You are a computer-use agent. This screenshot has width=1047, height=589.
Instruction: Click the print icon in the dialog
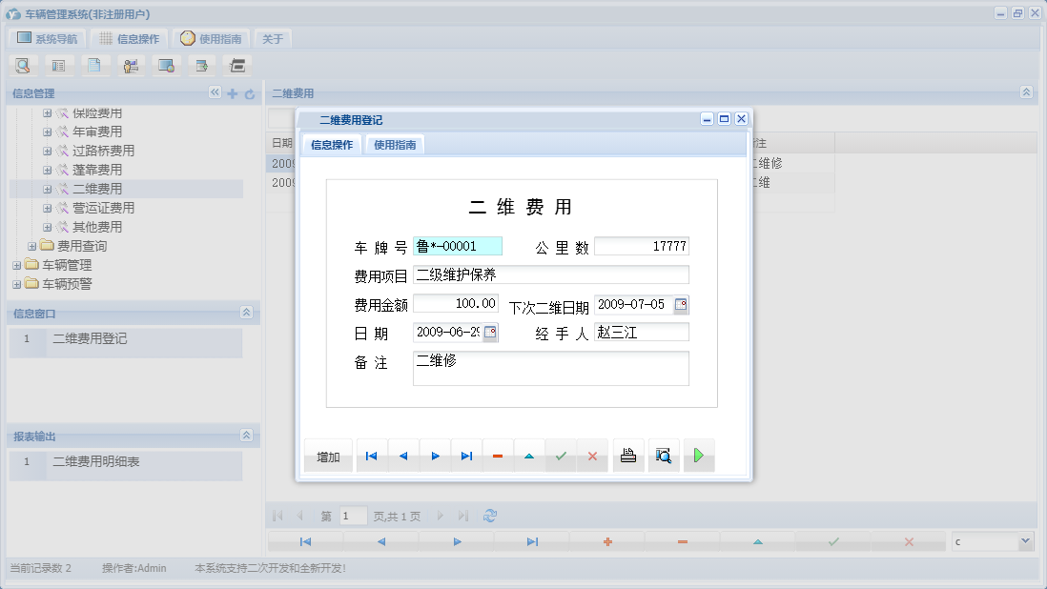pyautogui.click(x=628, y=456)
